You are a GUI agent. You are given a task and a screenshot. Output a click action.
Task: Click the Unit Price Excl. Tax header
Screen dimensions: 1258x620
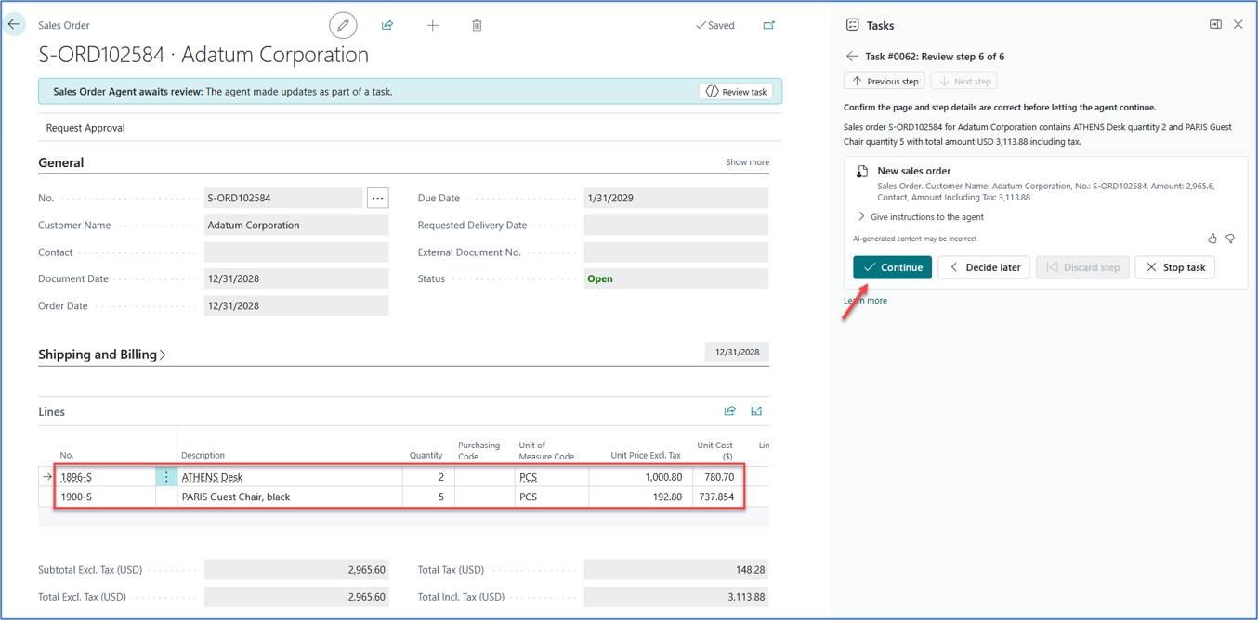point(646,456)
